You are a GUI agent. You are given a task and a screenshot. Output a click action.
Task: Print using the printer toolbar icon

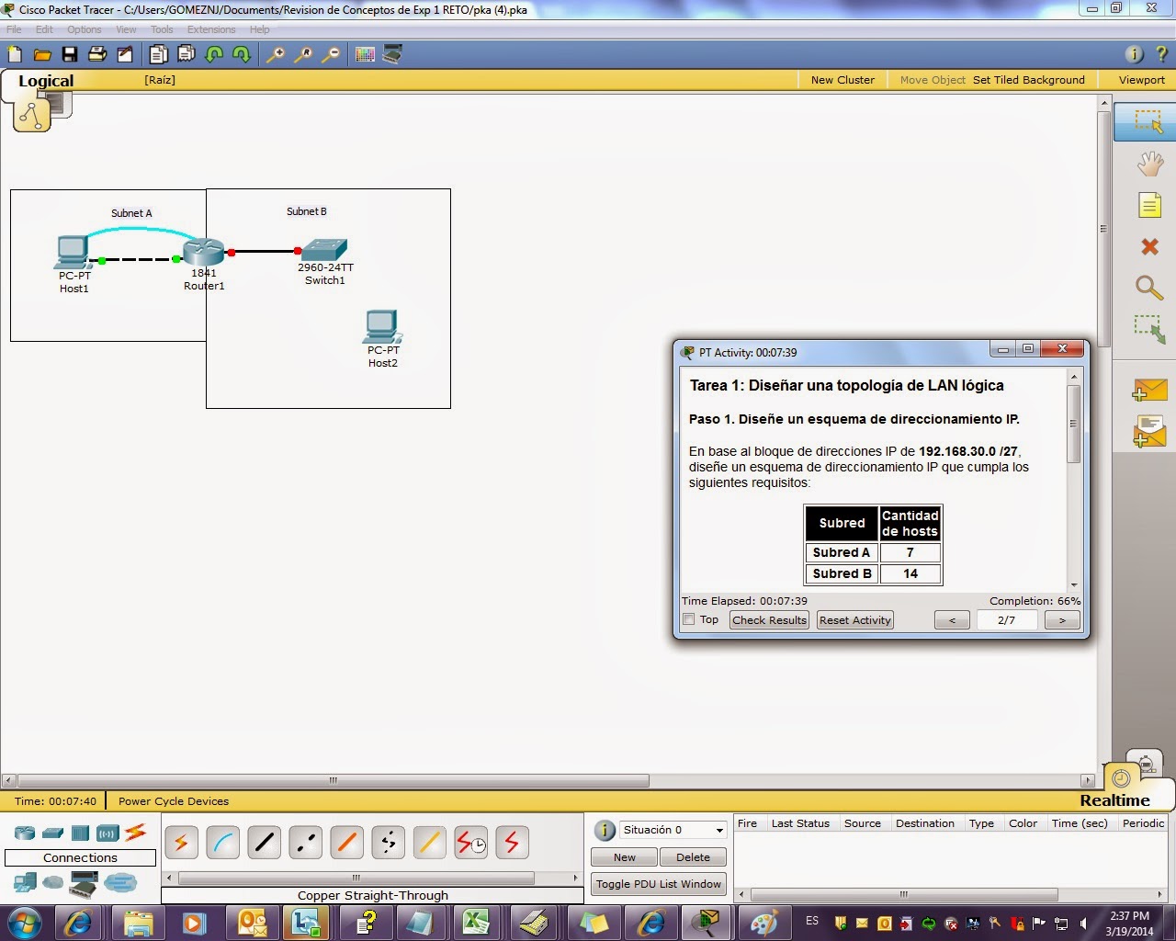(x=97, y=54)
